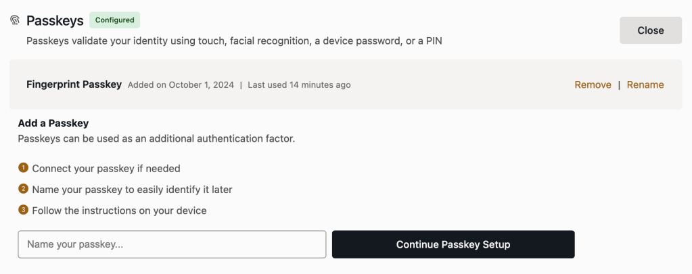
Task: Click the Last used 14 minutes ago label
Action: 299,84
